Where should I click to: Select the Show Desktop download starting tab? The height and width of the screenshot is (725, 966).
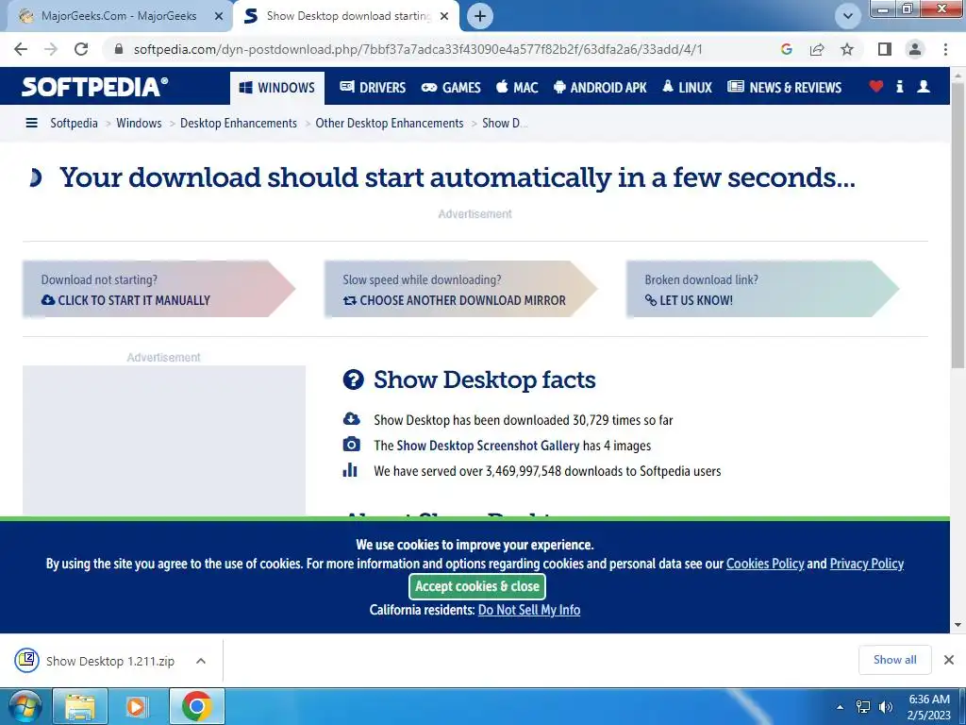click(x=345, y=17)
